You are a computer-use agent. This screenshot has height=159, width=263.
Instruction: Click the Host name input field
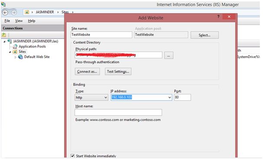coord(118,112)
